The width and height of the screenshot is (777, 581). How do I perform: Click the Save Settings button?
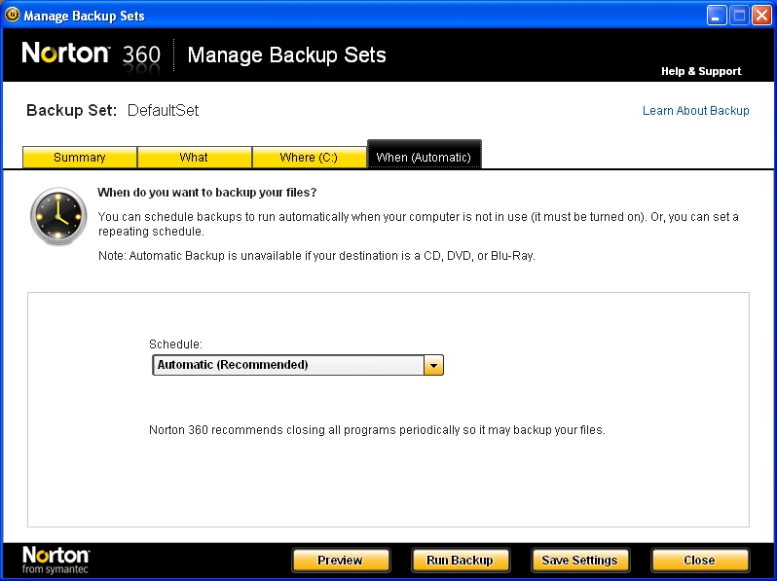pyautogui.click(x=579, y=561)
